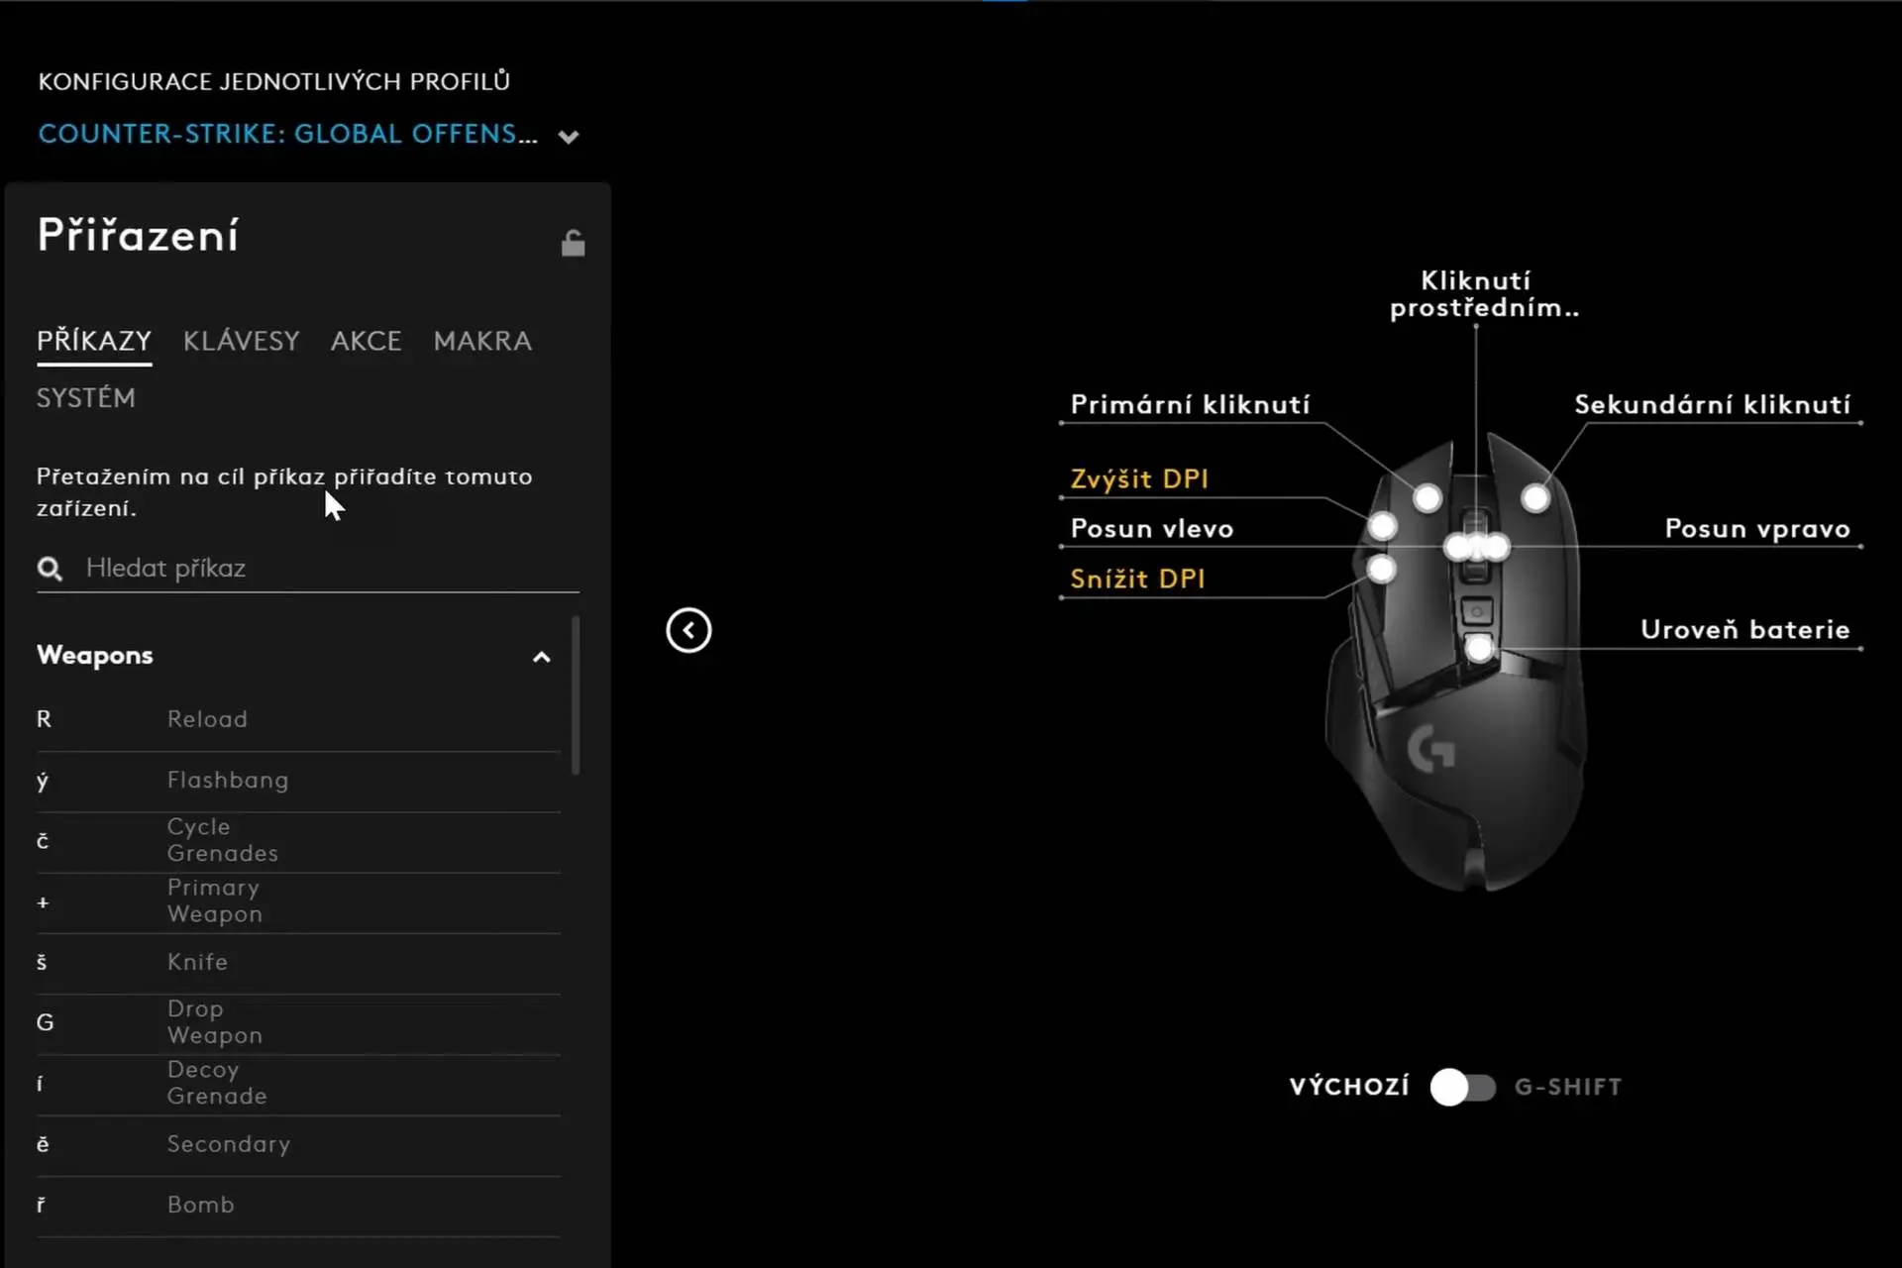
Task: Select the Decoy Grenade command row
Action: click(298, 1085)
